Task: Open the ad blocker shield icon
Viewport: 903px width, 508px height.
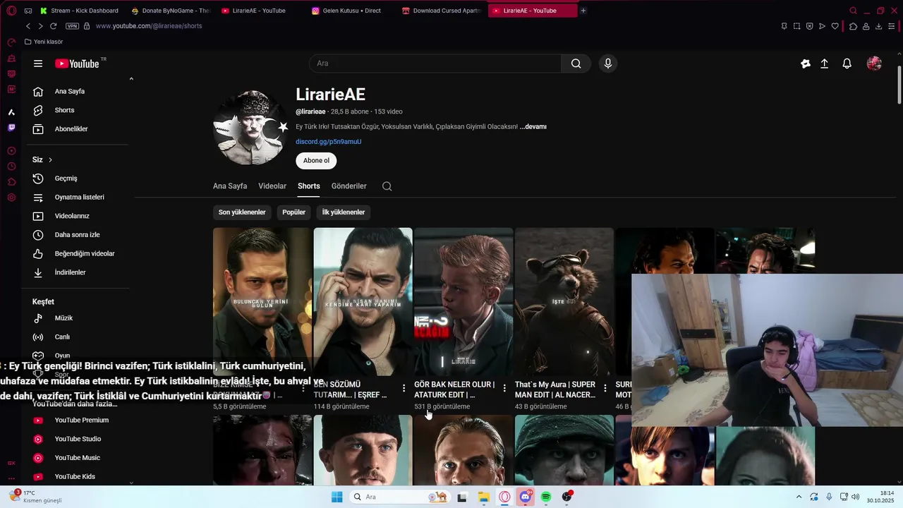Action: coord(809,26)
